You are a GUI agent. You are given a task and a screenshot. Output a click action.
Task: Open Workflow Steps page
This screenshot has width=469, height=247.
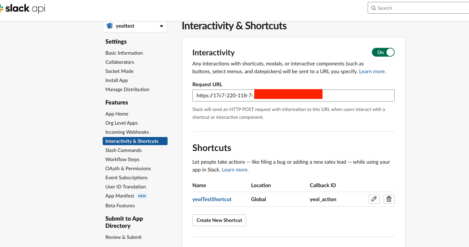(x=122, y=159)
